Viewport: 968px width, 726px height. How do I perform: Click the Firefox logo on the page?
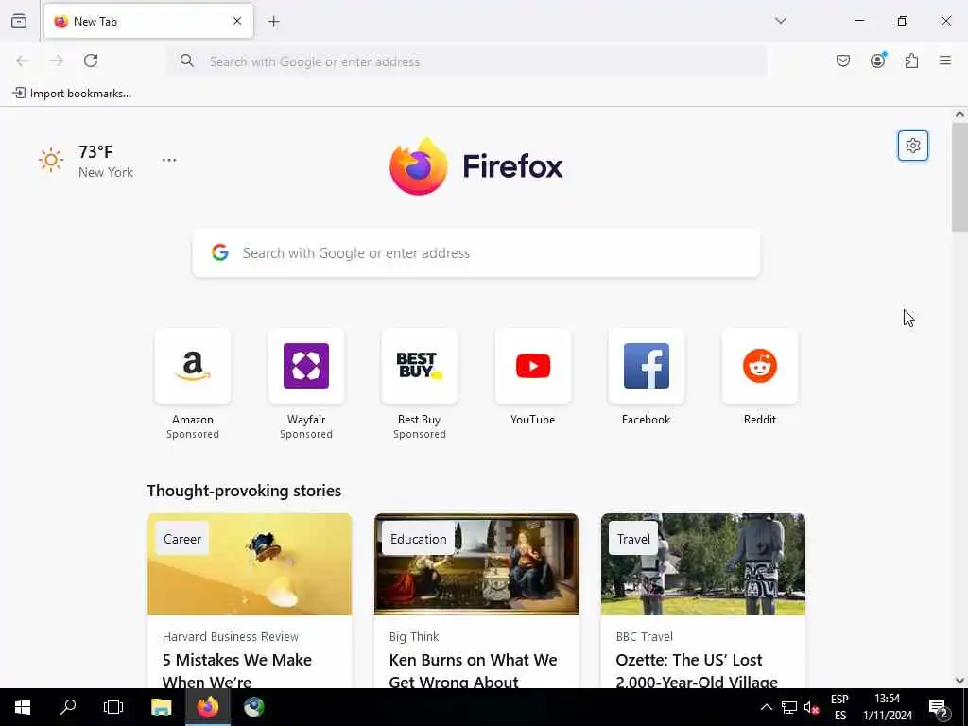point(476,166)
